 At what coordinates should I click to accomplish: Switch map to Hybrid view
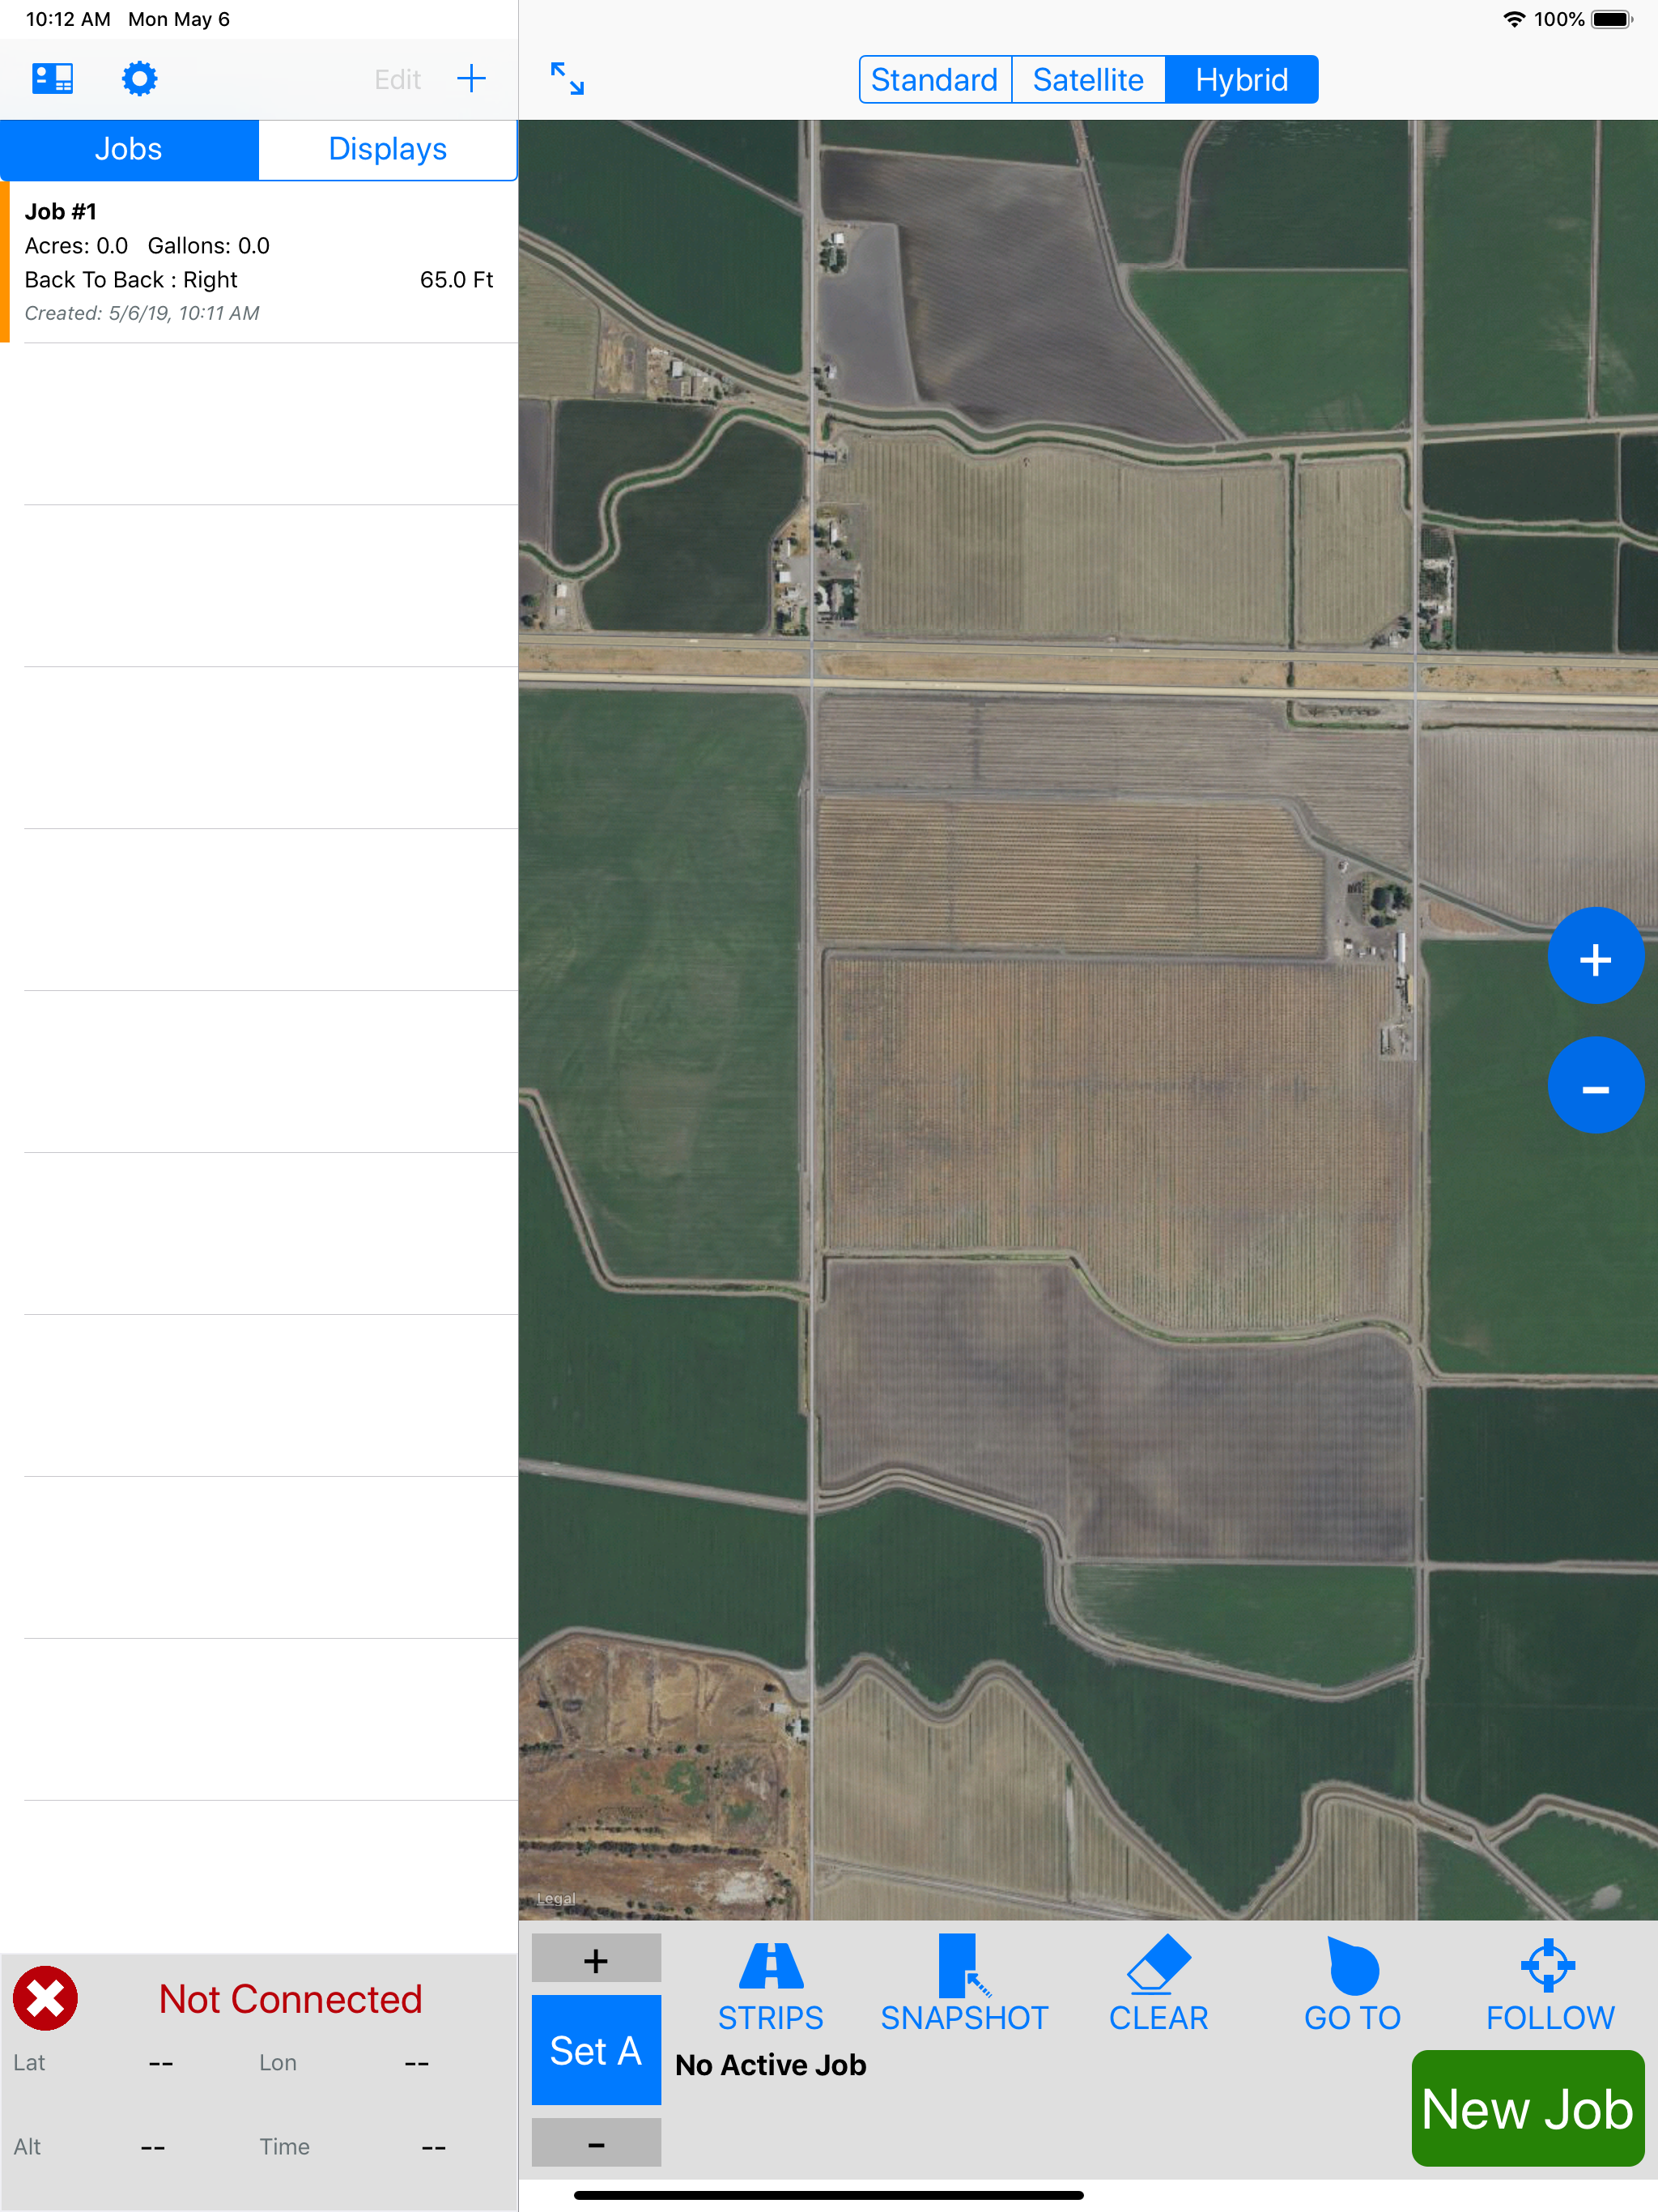(1241, 79)
